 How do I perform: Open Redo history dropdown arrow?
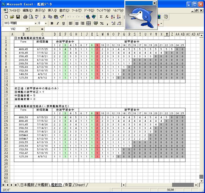coord(82,17)
